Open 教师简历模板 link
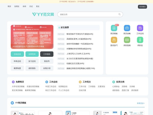This screenshot has height=115, width=153. point(30,90)
